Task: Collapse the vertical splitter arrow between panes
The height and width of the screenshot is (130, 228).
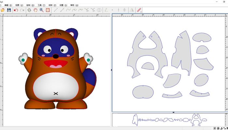Action: (x=111, y=70)
